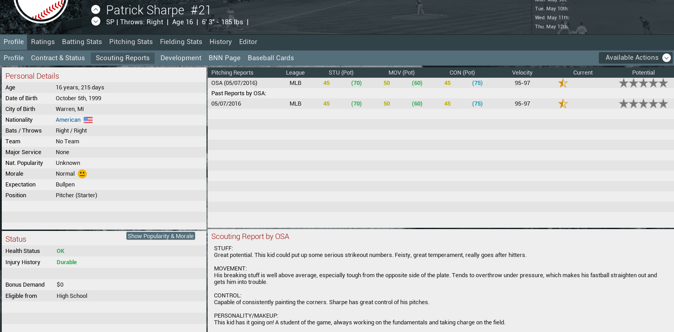Image resolution: width=674 pixels, height=332 pixels.
Task: Open the Editor tab
Action: pos(248,42)
